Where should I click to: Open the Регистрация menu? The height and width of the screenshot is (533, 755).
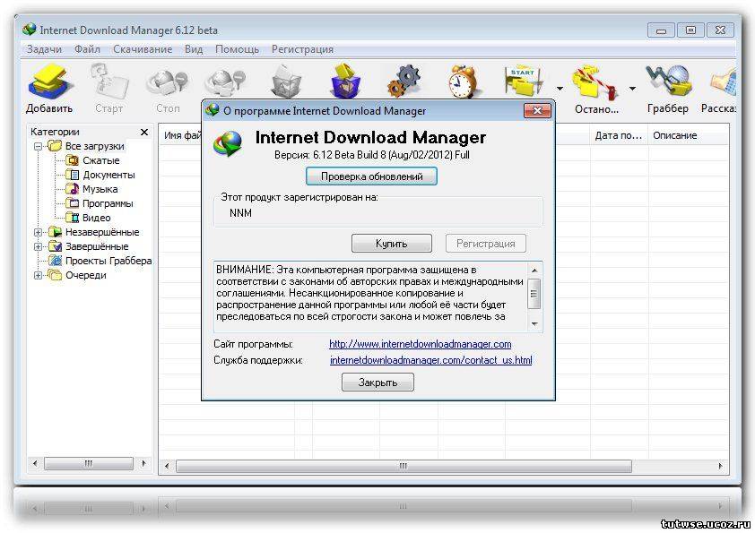302,49
